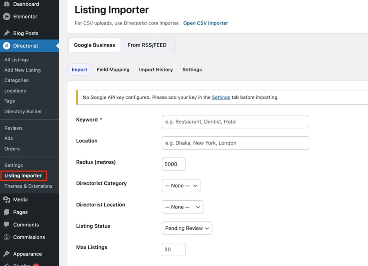Click the Dashboard gauge icon
Viewport: 368px width, 266px height.
pyautogui.click(x=7, y=4)
